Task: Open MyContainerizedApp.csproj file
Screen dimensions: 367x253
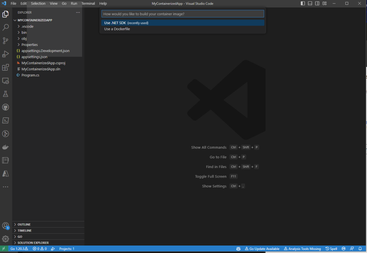Action: pyautogui.click(x=48, y=63)
